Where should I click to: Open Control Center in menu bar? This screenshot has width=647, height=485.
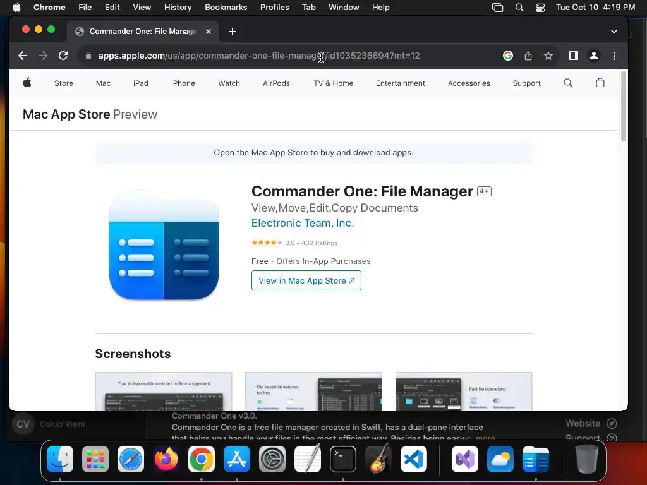tap(540, 8)
